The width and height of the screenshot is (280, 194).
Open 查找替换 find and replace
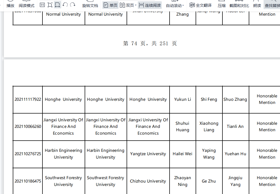[272, 4]
